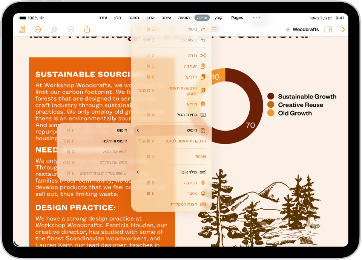Select שימוש במלל הנבחר לחיפוש item
Viewport: 362px width, 260px height.
pos(95,173)
